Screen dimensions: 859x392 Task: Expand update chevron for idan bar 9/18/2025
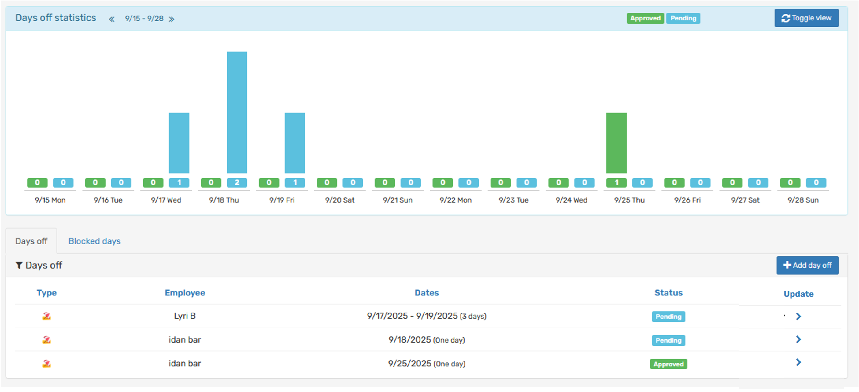click(798, 339)
